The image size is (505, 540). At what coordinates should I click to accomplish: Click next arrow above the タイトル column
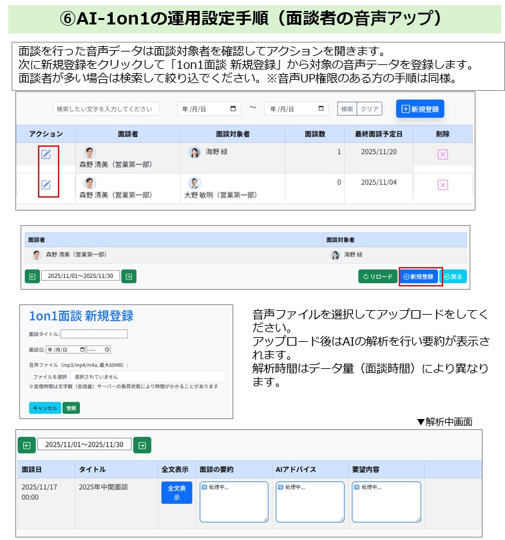pos(143,445)
